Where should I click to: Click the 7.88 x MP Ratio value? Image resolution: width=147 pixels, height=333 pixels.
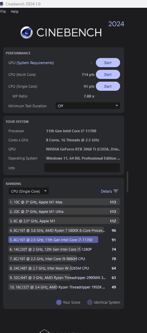(89, 96)
